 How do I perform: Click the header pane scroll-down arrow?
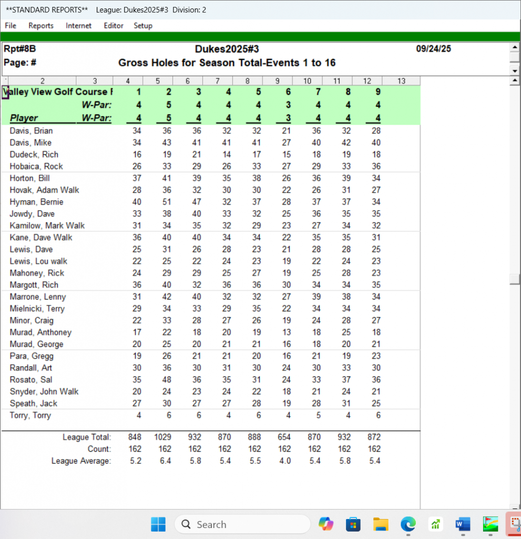click(x=515, y=70)
